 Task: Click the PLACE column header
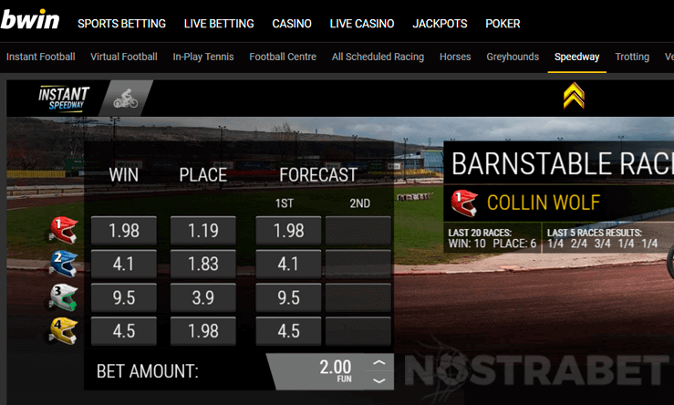202,175
